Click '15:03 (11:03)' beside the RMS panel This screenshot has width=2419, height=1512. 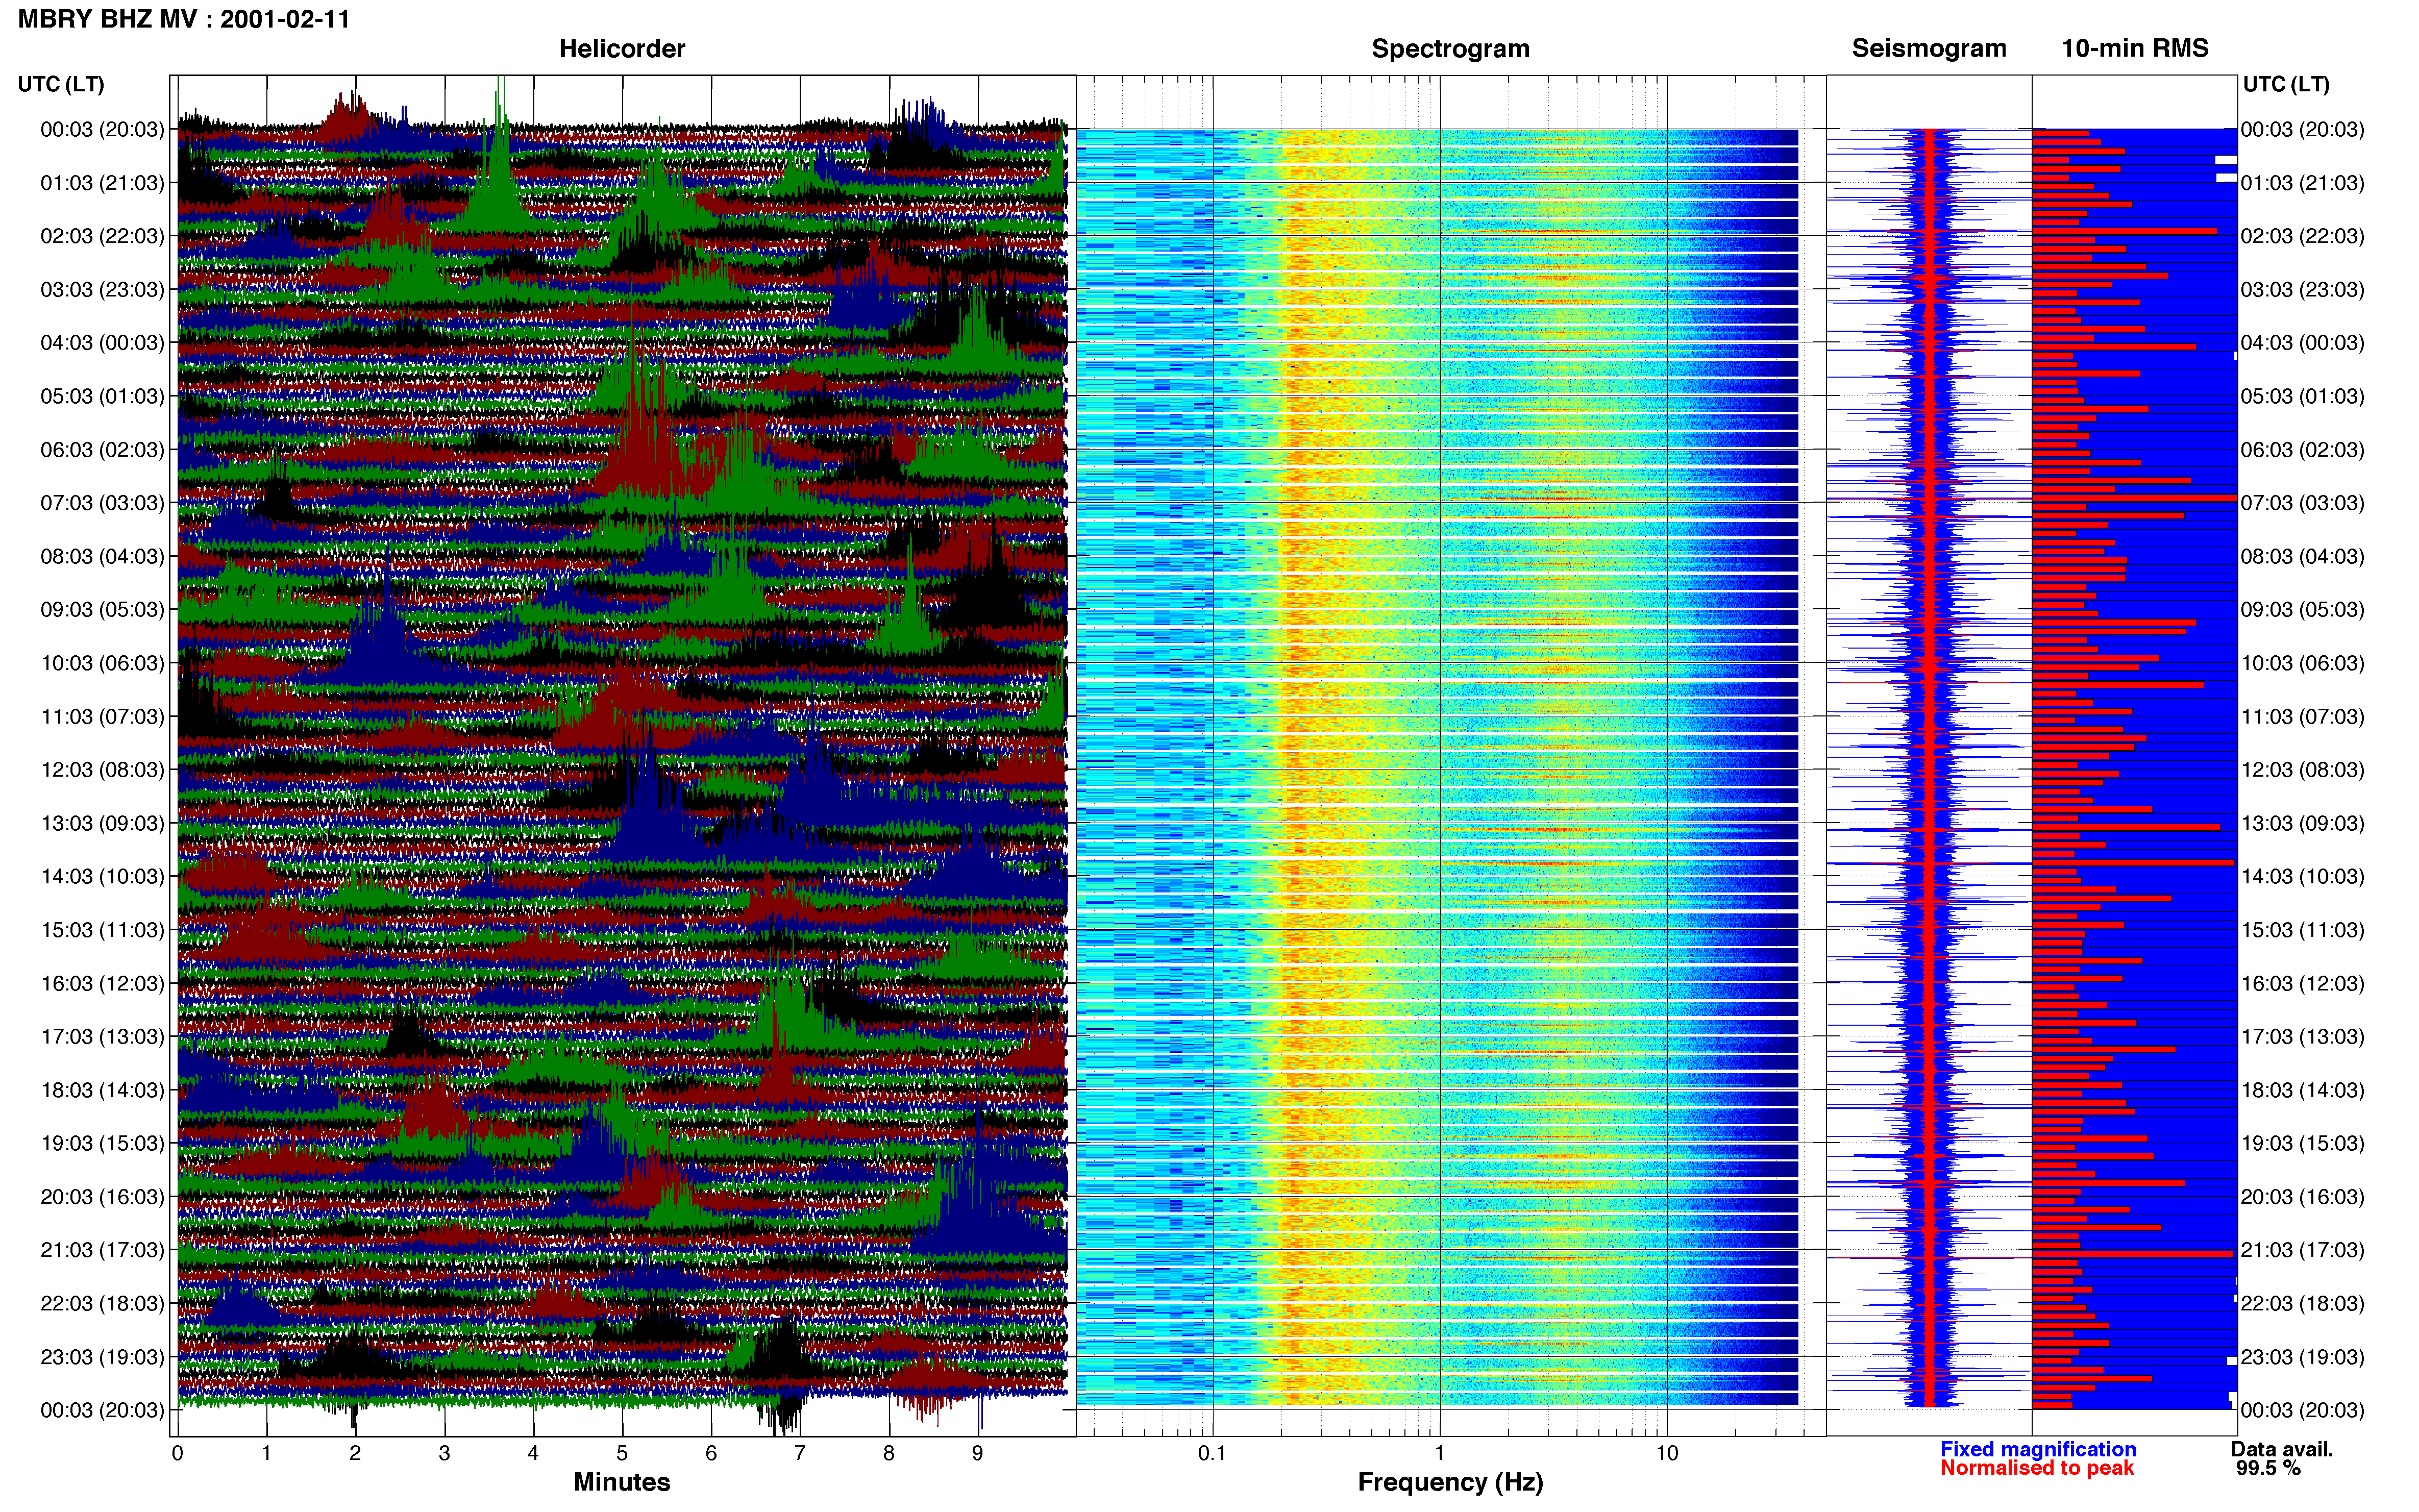2302,930
